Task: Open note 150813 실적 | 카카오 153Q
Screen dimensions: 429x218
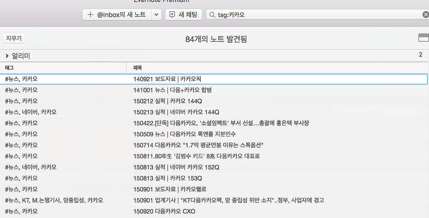Action: pos(214,178)
